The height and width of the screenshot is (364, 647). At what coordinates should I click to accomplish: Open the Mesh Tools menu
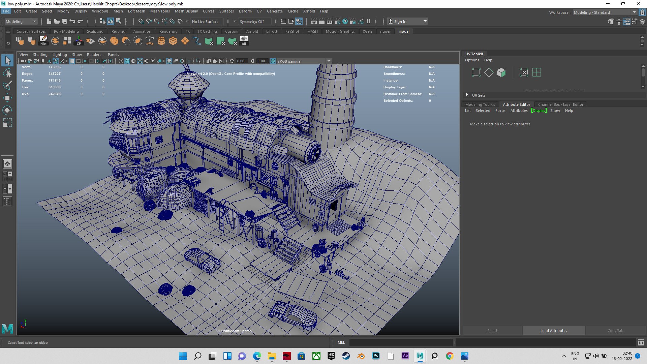pos(160,11)
